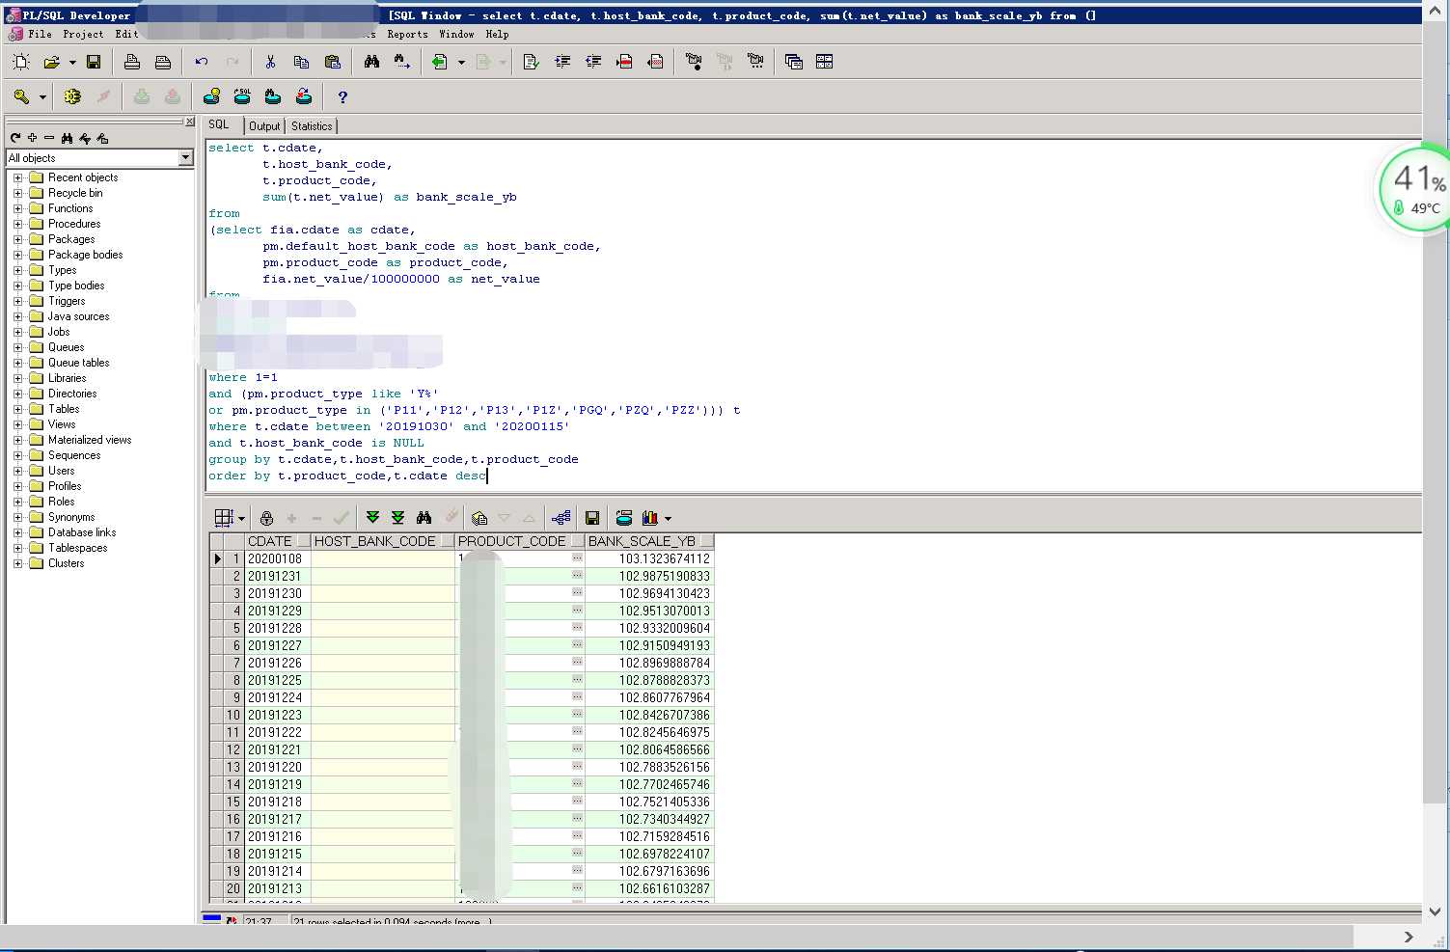Select the Recycle bin tree item
The image size is (1450, 952).
coord(75,193)
